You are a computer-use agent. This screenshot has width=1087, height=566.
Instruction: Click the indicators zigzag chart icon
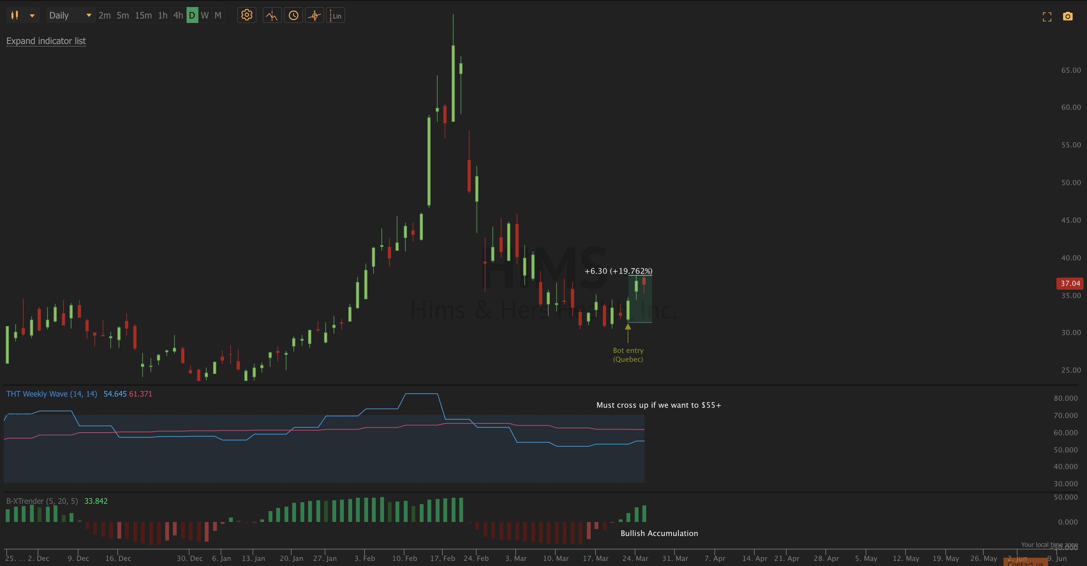[x=272, y=16]
